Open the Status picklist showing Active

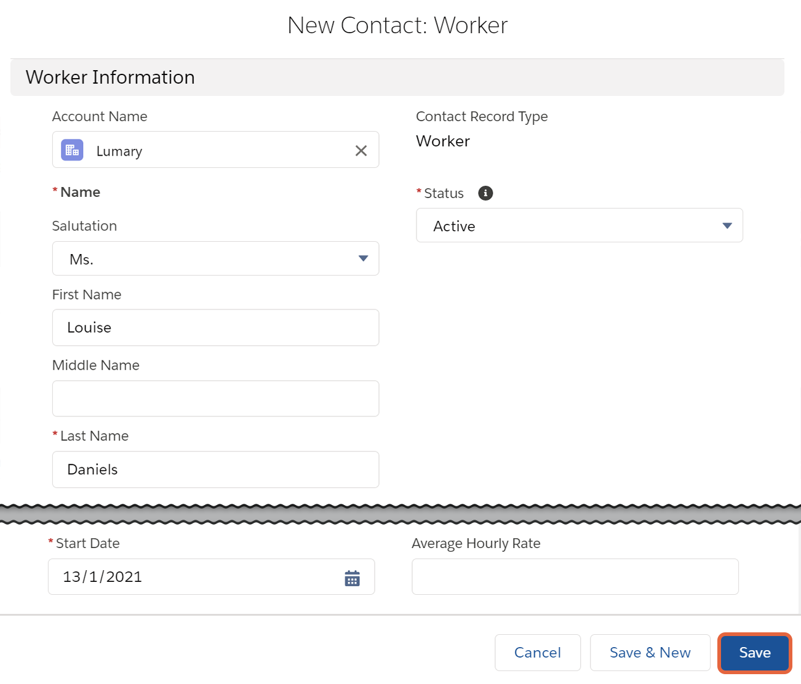tap(579, 225)
